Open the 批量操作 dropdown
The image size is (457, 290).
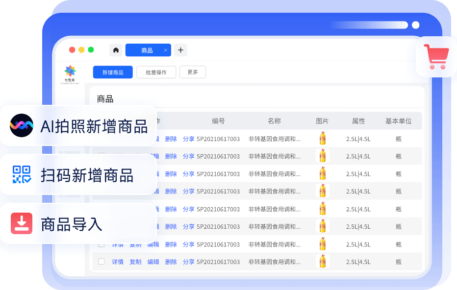point(156,72)
